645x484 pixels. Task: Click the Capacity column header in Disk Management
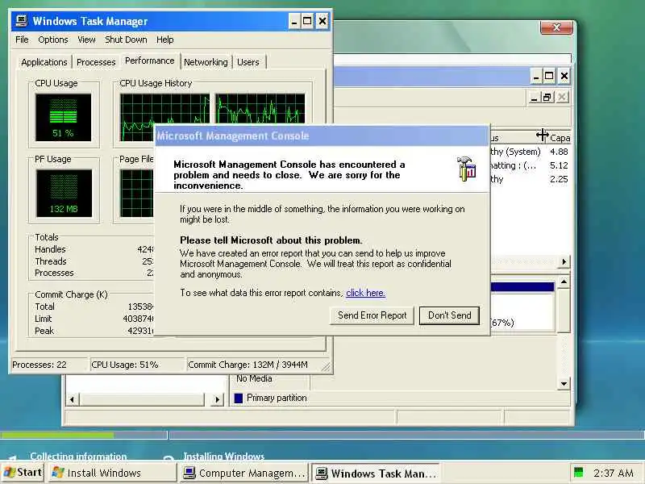coord(560,138)
